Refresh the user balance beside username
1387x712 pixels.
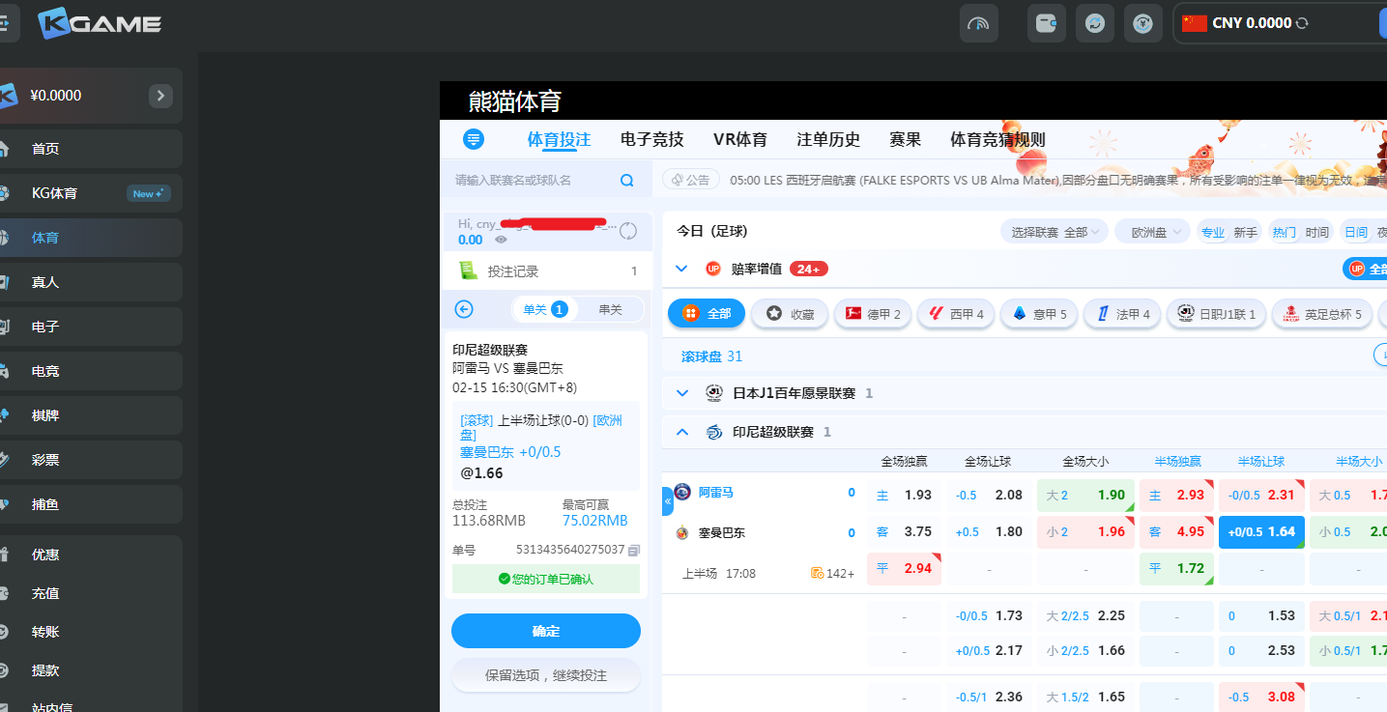[628, 230]
